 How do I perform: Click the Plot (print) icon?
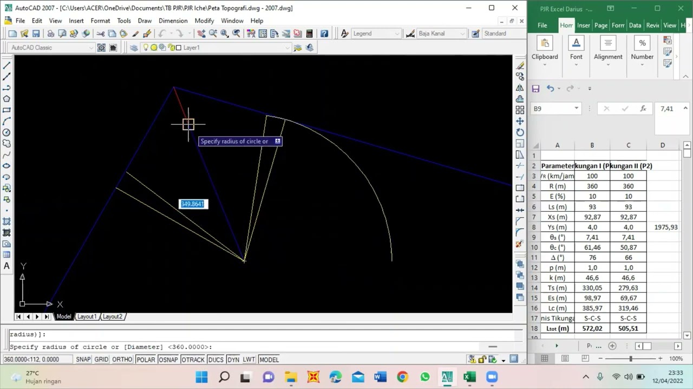click(50, 33)
